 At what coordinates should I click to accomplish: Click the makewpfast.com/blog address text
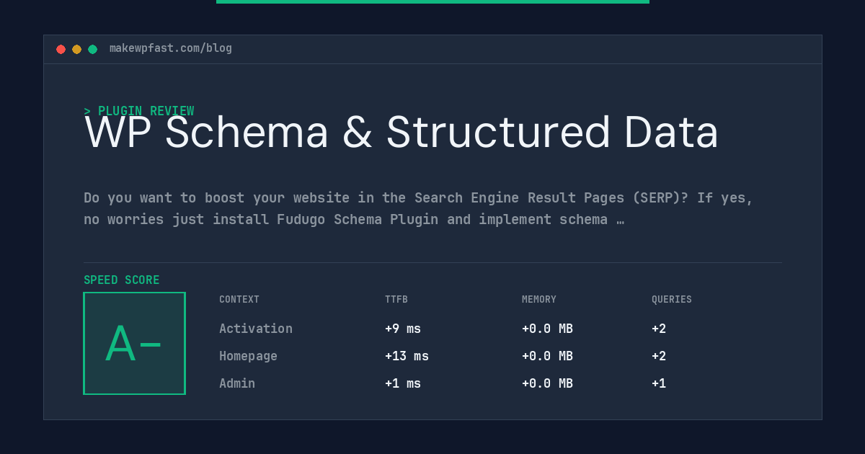click(x=171, y=48)
